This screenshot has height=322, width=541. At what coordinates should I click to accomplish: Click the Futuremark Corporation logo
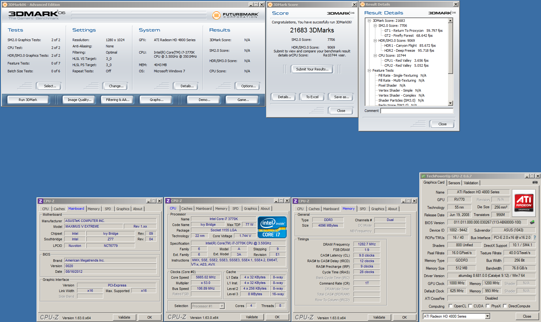(x=236, y=15)
